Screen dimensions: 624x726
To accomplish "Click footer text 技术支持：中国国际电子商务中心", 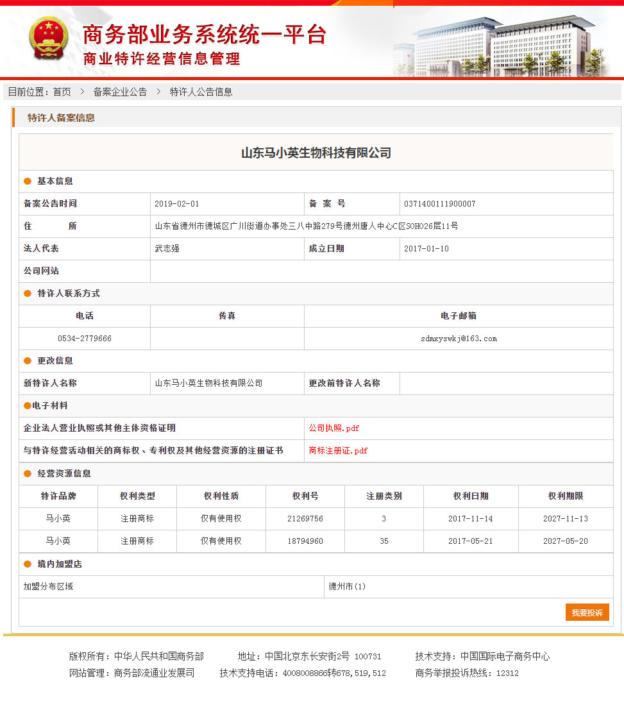I will (482, 656).
